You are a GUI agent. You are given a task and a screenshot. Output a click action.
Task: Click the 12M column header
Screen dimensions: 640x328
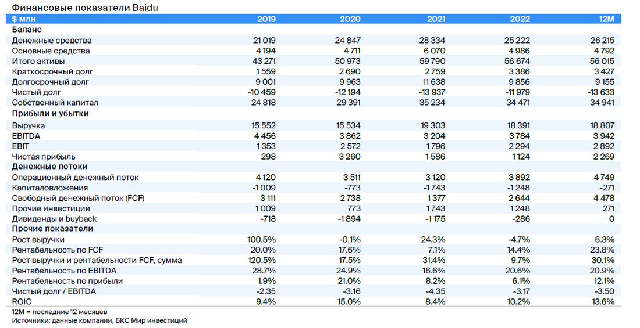point(606,19)
